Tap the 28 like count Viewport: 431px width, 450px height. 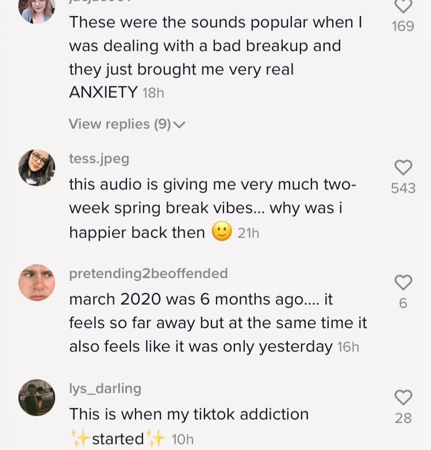tap(403, 418)
